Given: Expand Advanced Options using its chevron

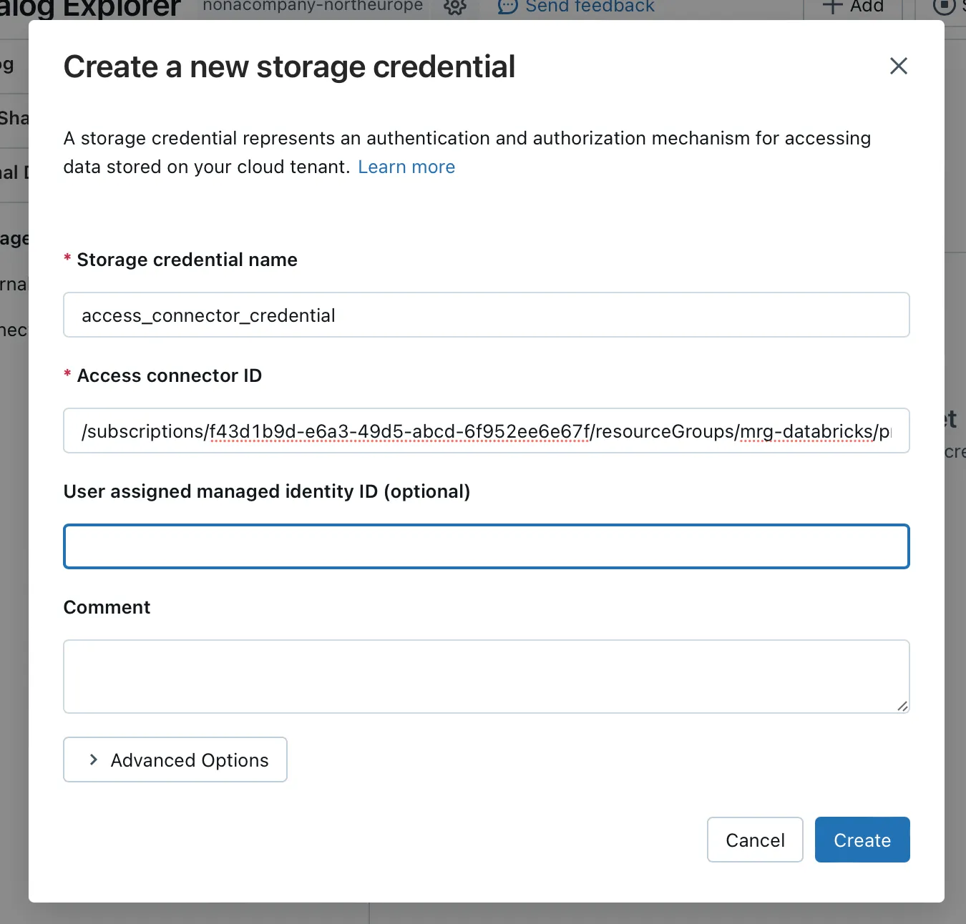Looking at the screenshot, I should [x=94, y=760].
